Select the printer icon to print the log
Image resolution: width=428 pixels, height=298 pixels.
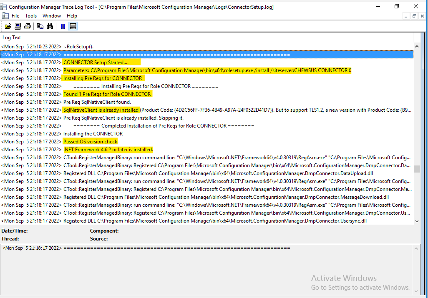27,26
